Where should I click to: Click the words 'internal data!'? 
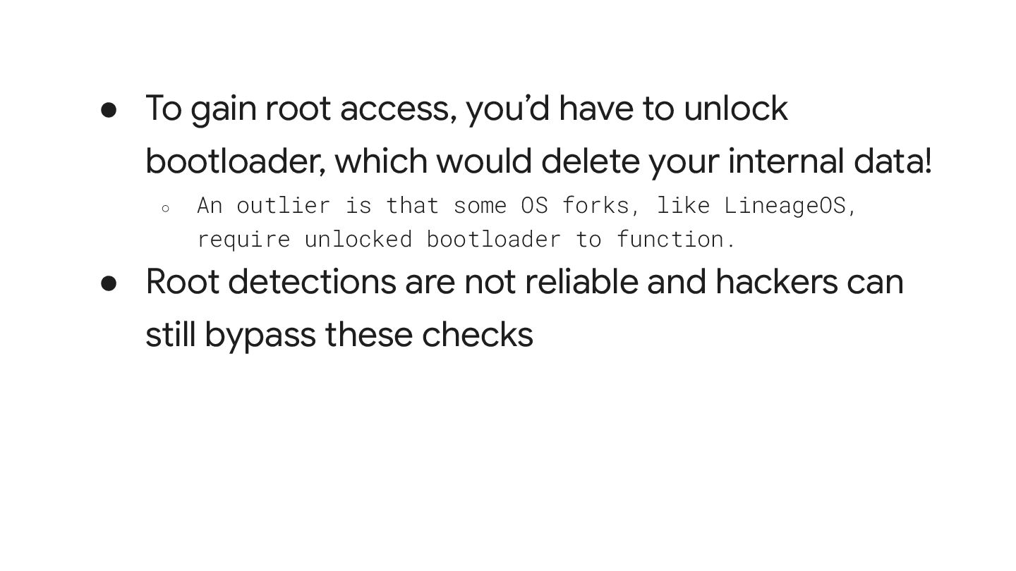pyautogui.click(x=830, y=161)
